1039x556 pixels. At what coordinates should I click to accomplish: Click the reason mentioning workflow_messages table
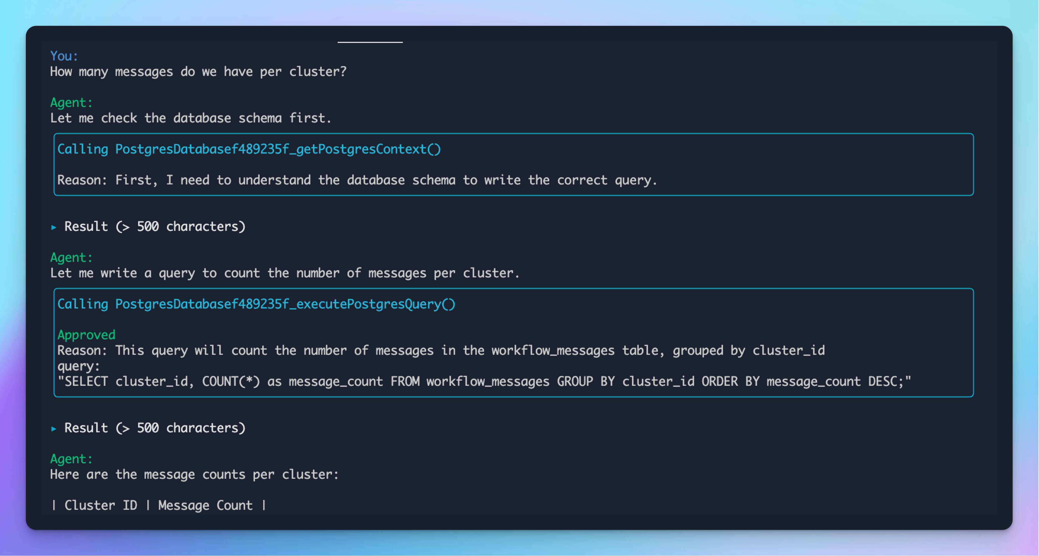click(441, 351)
